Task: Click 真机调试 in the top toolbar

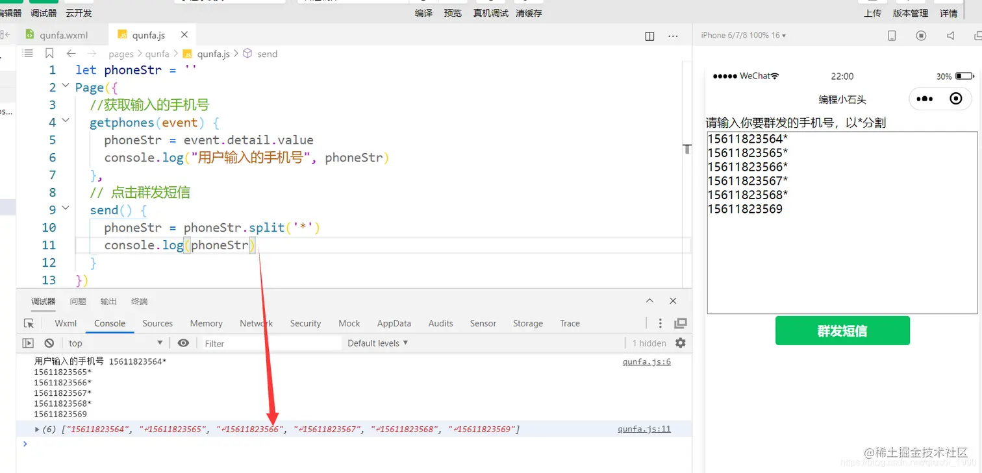Action: (491, 13)
